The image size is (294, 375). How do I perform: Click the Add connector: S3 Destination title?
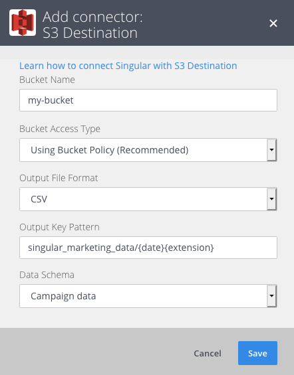(92, 25)
